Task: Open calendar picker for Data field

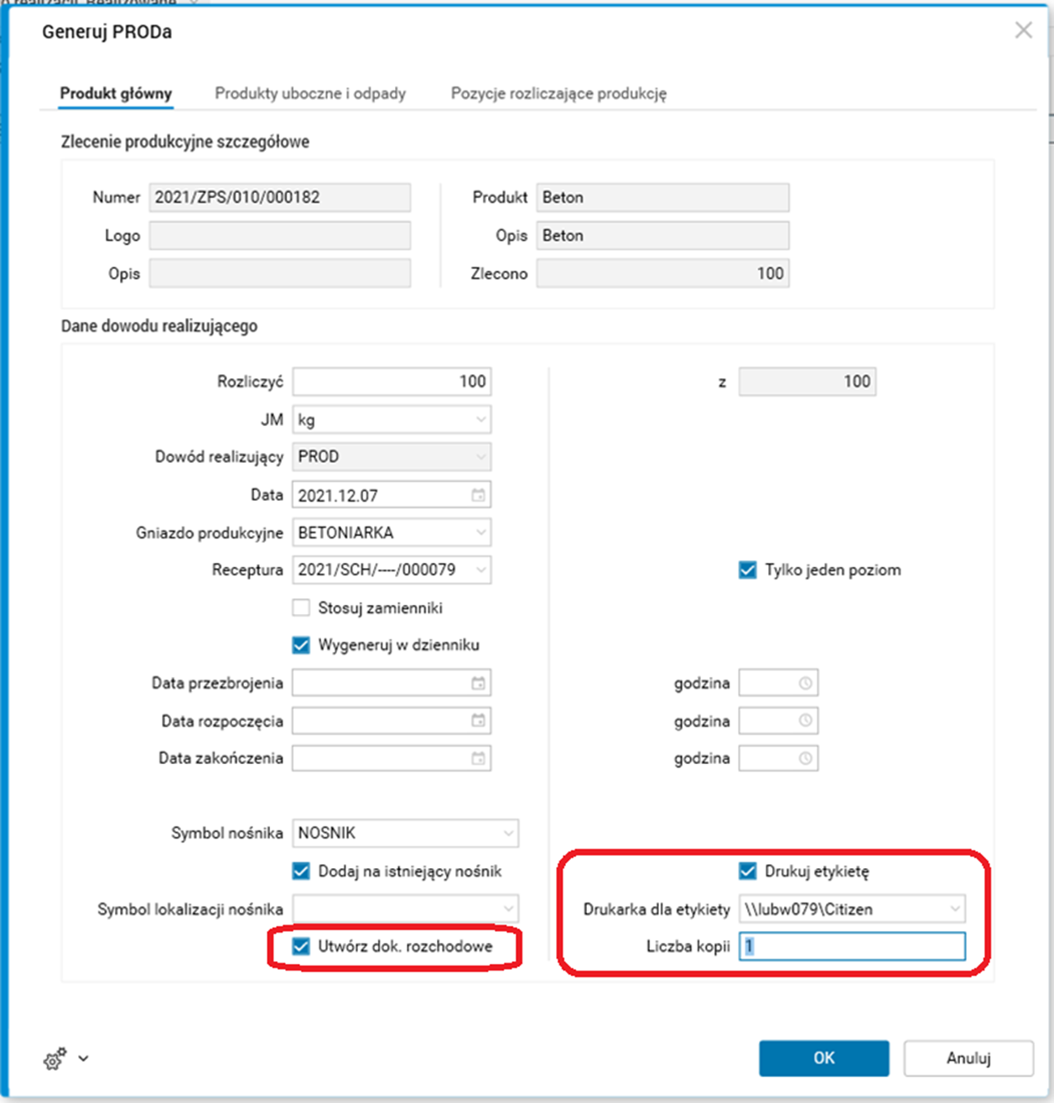Action: (x=478, y=496)
